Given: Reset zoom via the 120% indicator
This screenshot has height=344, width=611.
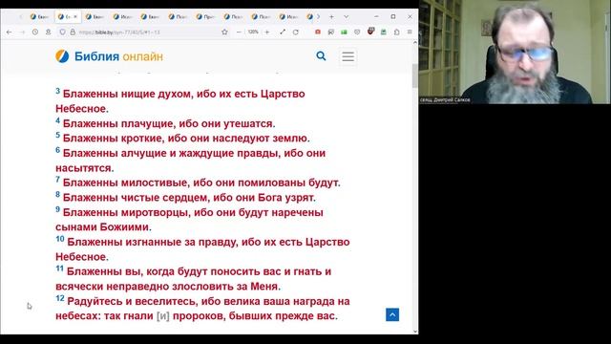Looking at the screenshot, I should pos(253,32).
